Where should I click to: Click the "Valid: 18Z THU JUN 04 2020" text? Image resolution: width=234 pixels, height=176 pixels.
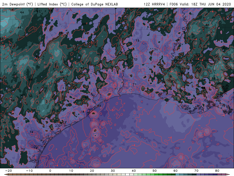[205, 4]
